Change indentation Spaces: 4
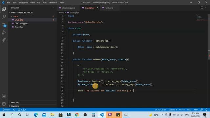 click(173, 109)
